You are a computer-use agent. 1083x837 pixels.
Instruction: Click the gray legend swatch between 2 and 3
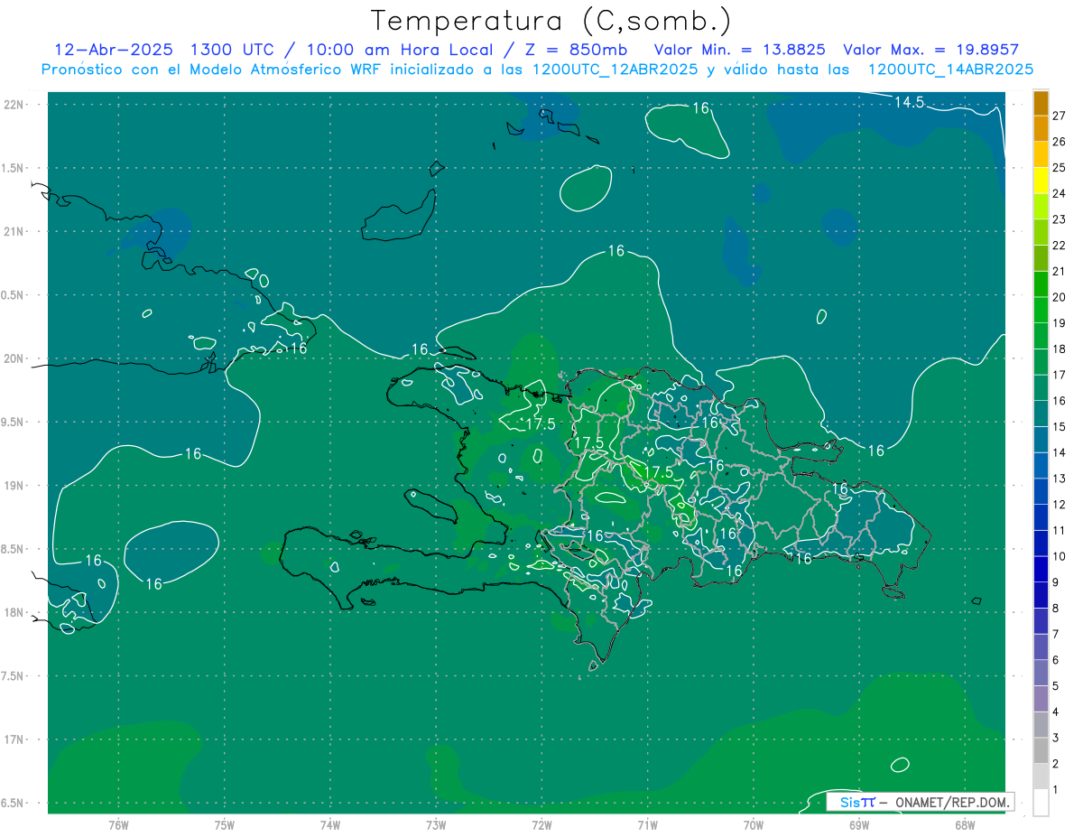[1041, 750]
